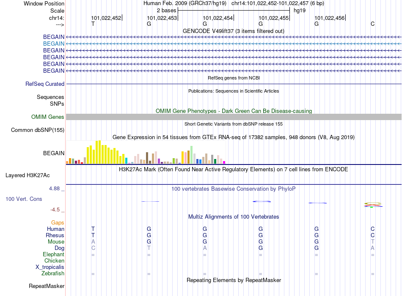The image size is (402, 296).
Task: Click reference base T under the ruler
Action: coord(93,24)
